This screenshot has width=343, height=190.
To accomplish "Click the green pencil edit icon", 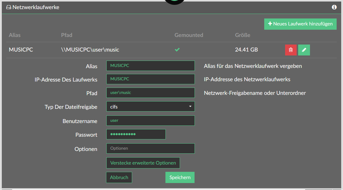I will click(x=304, y=50).
